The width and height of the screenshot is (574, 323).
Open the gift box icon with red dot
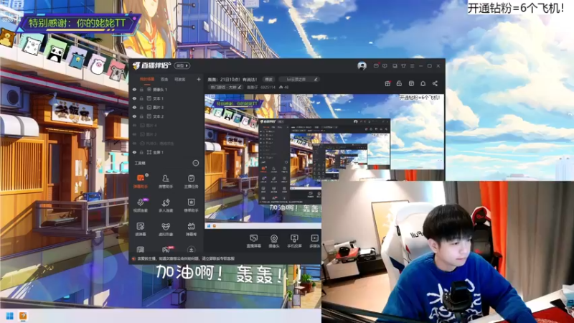(387, 83)
